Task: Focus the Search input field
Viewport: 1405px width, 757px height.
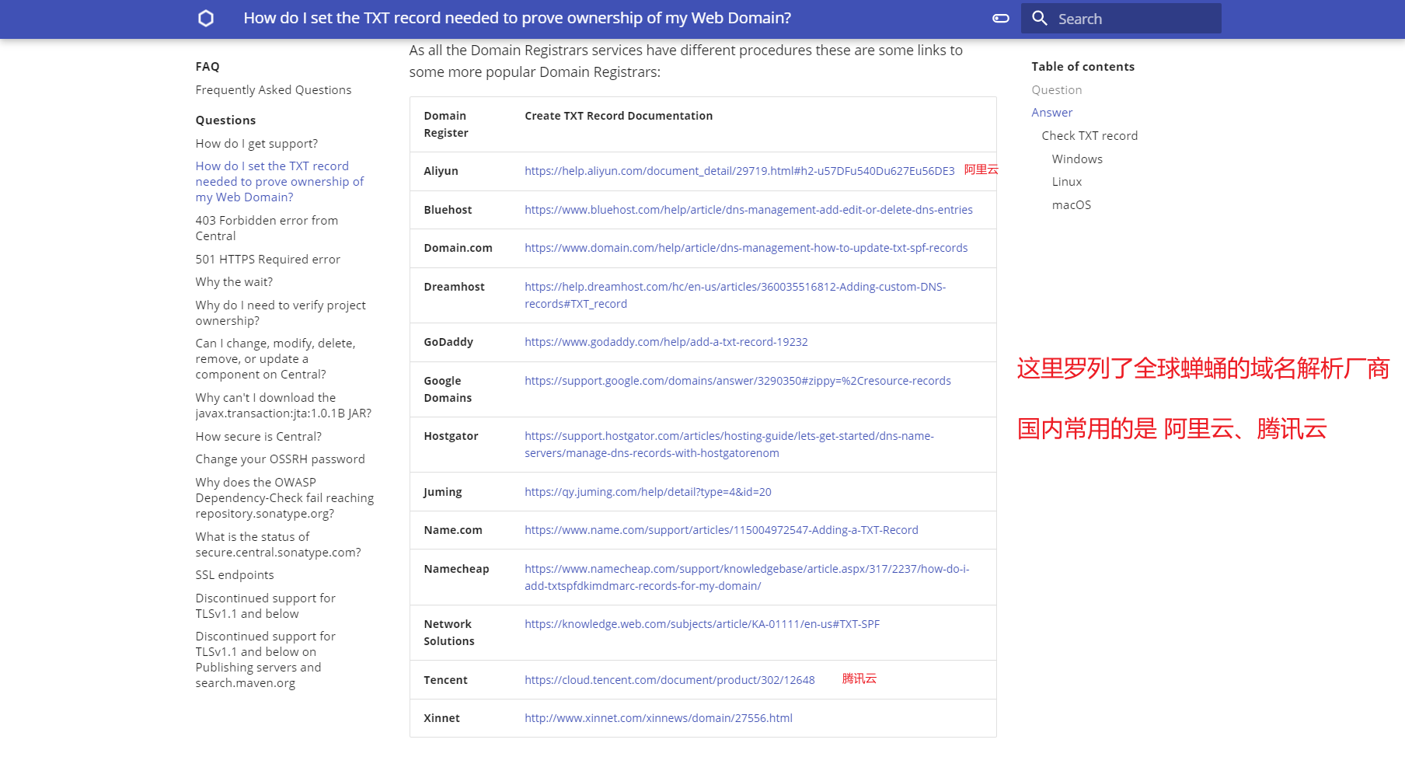Action: (1121, 18)
